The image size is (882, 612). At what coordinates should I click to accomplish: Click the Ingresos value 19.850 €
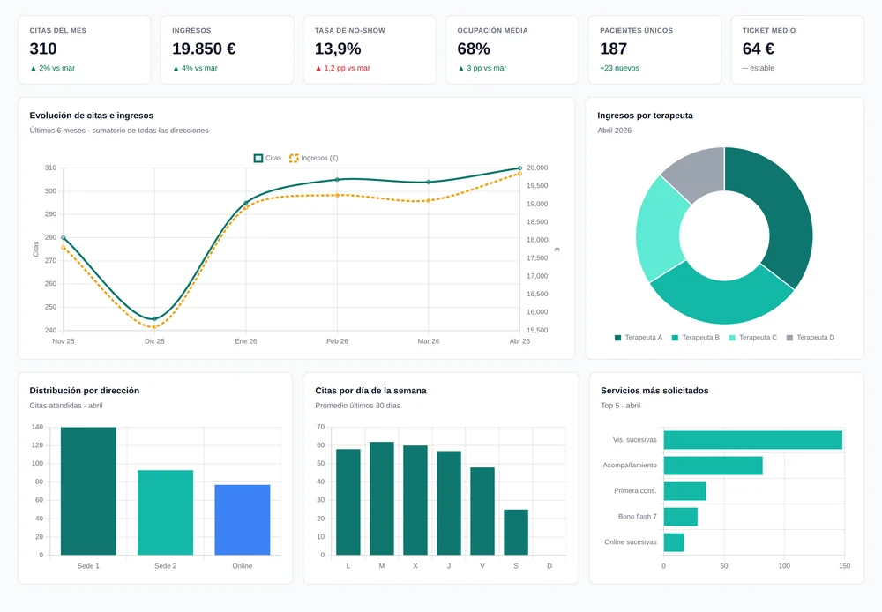pos(204,49)
